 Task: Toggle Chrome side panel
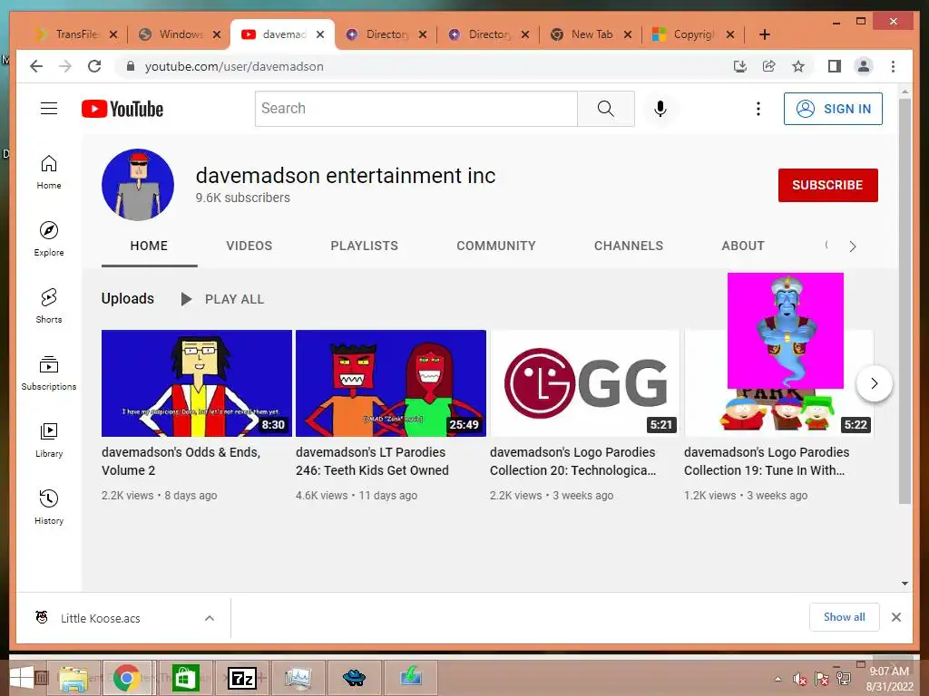click(x=835, y=66)
